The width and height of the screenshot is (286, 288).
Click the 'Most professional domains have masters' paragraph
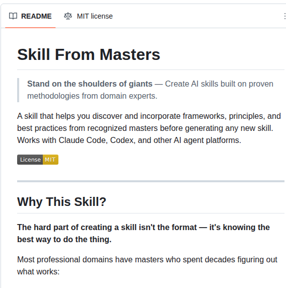[147, 265]
